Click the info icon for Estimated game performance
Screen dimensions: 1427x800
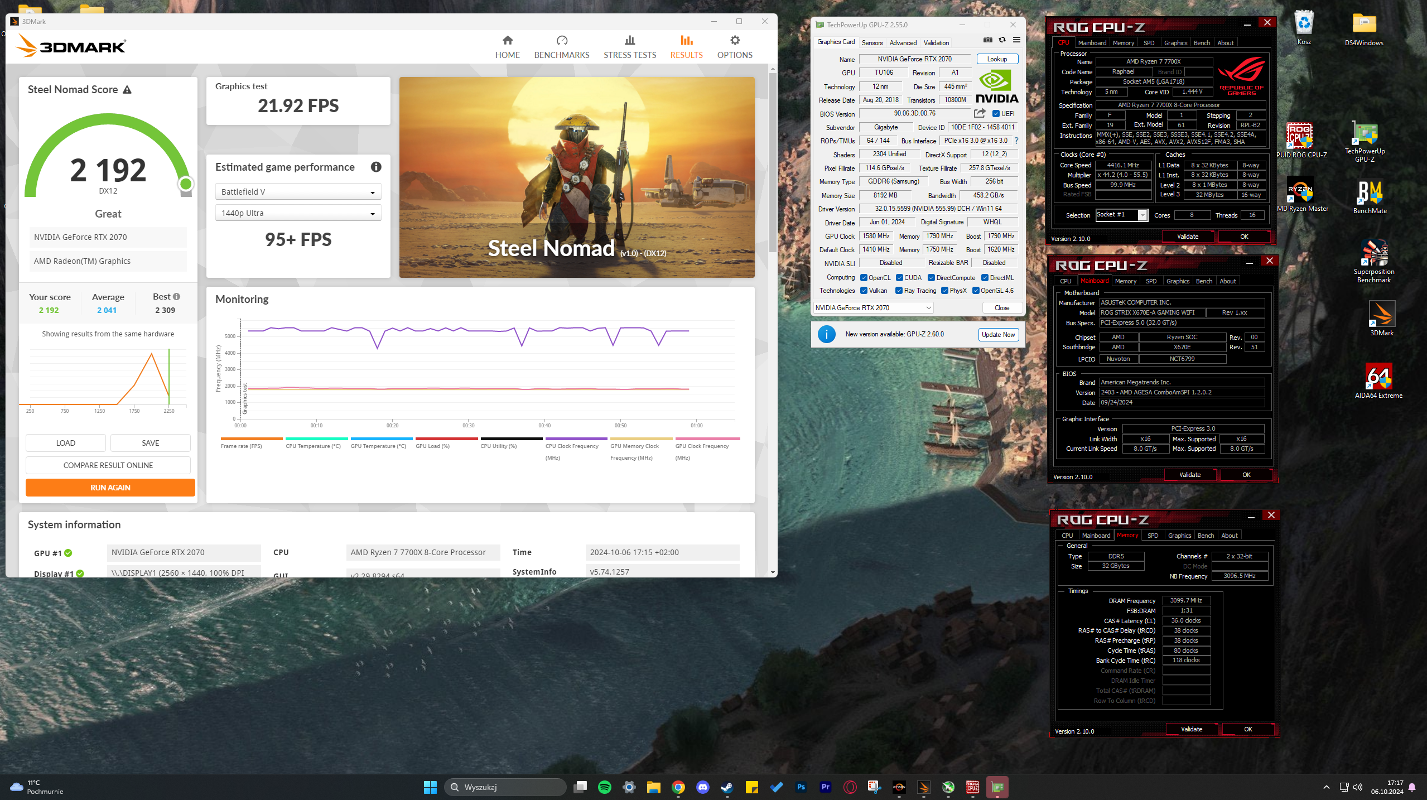point(376,167)
